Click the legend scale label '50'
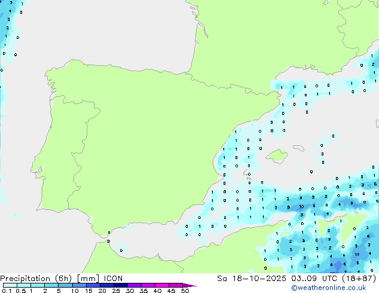This screenshot has width=379, height=293. [185, 291]
